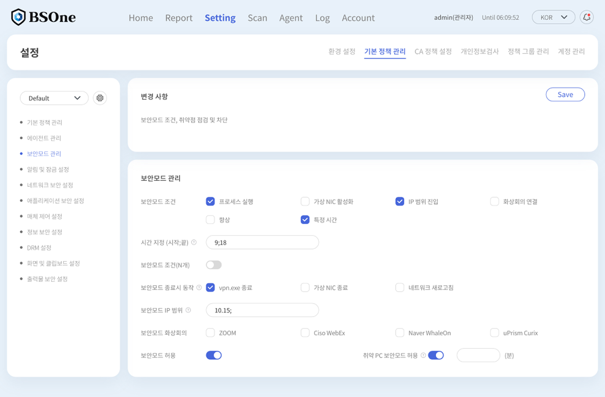Open the Default policy dropdown
The height and width of the screenshot is (397, 605).
click(x=54, y=98)
